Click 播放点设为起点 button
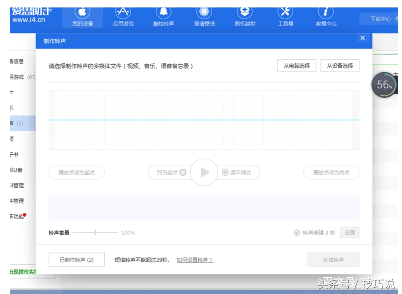The image size is (402, 294). (77, 172)
